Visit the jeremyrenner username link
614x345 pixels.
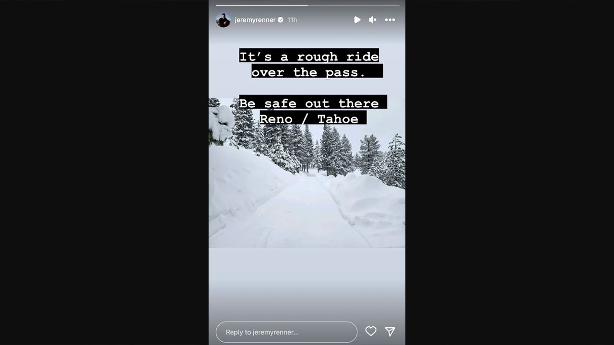[255, 20]
